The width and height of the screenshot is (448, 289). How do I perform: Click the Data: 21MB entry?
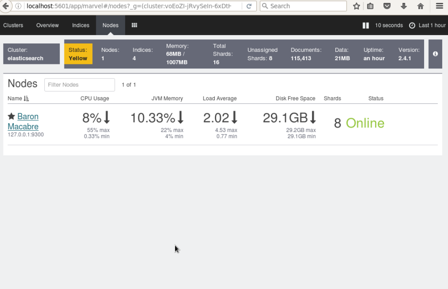pyautogui.click(x=342, y=54)
